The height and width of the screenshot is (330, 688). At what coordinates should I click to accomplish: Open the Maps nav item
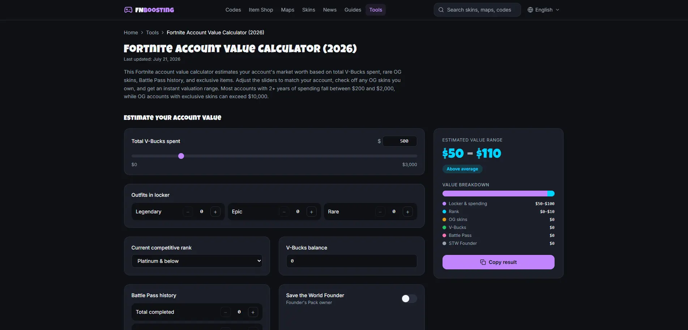click(288, 10)
